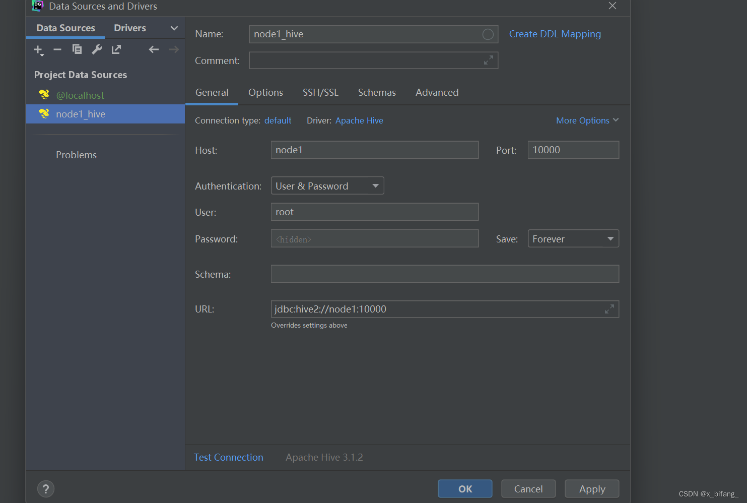Click Create DDL Mapping link

(x=555, y=34)
